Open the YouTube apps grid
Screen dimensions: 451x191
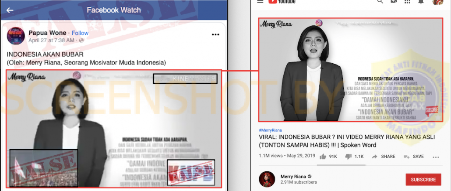pos(407,1)
